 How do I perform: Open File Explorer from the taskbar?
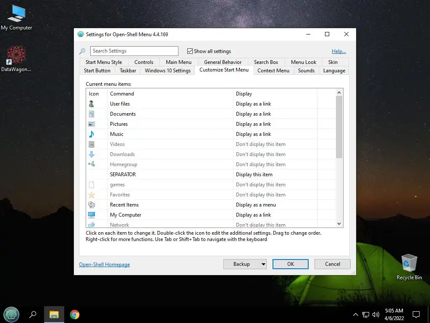coord(54,315)
